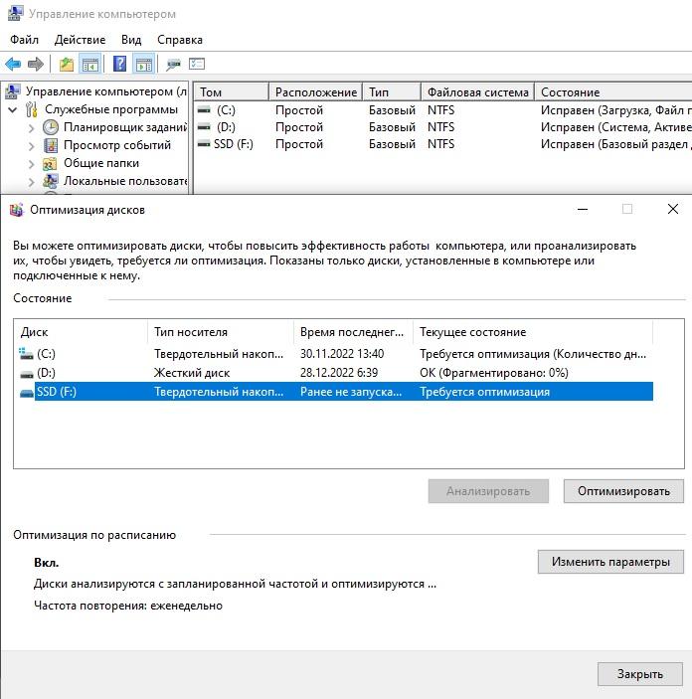Click the connect/settings key toolbar icon
The height and width of the screenshot is (699, 692).
coord(173,65)
